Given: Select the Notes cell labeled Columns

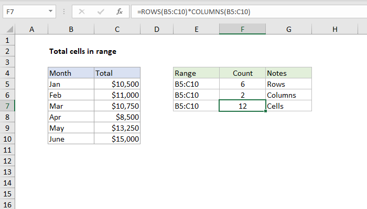Looking at the screenshot, I should (288, 95).
